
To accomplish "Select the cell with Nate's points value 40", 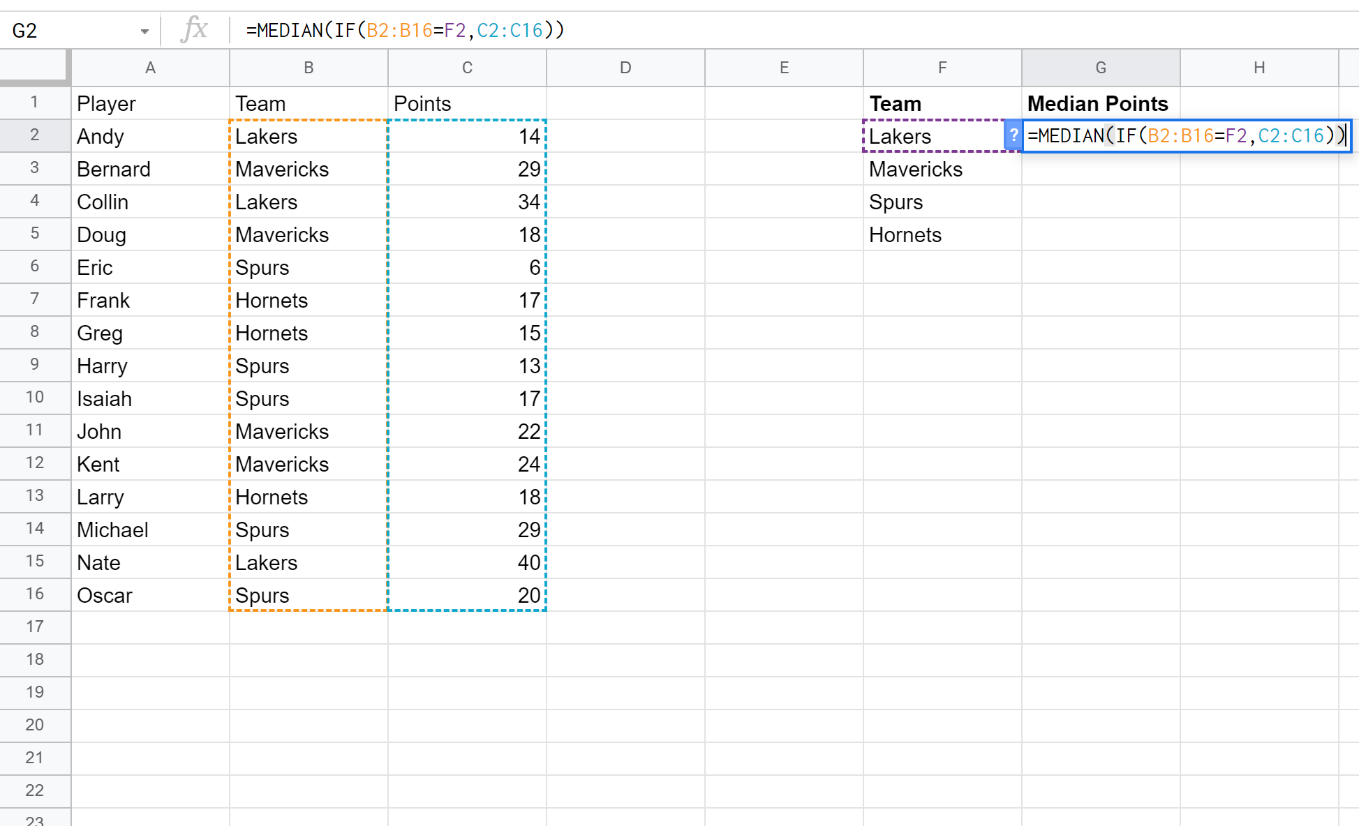I will click(x=467, y=562).
